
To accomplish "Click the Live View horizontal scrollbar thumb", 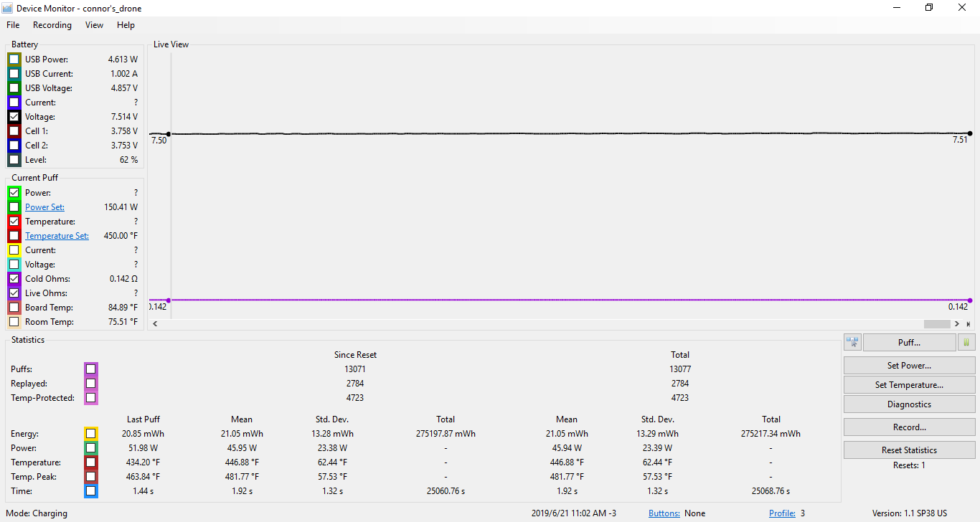I will point(937,324).
